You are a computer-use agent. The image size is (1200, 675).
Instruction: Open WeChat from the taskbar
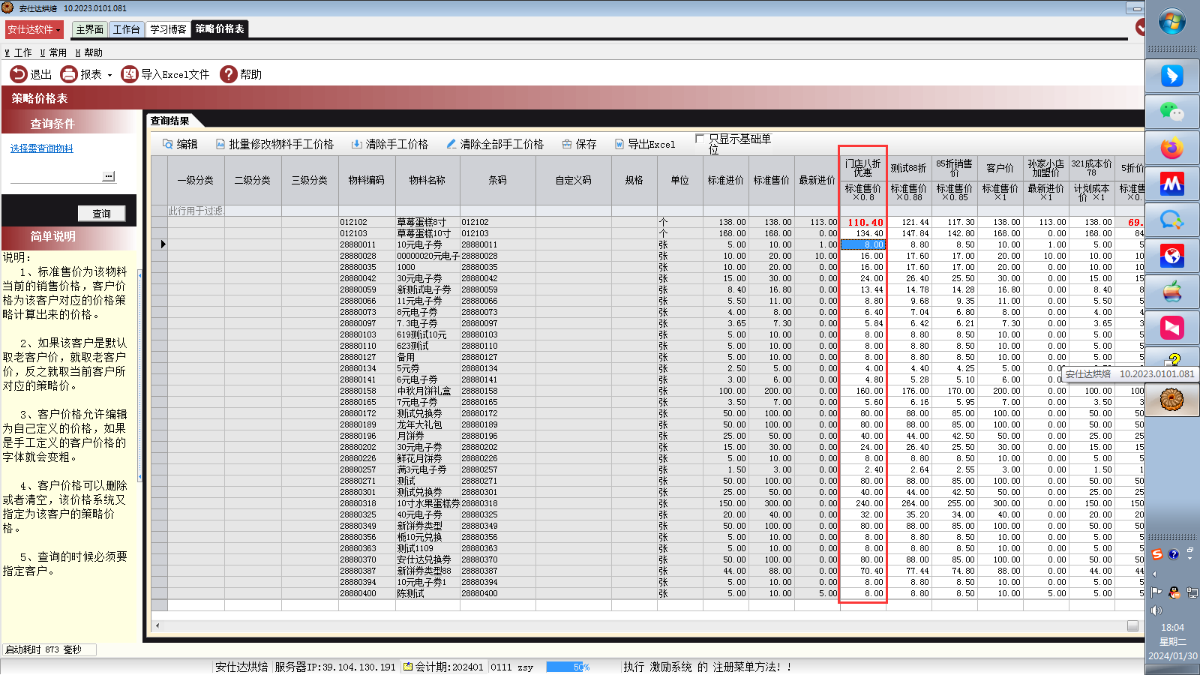click(1172, 112)
